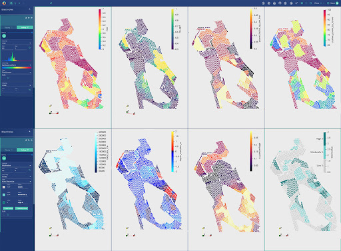Click the High class colour swatch
Screen dimensions: 341x251
tap(4, 202)
